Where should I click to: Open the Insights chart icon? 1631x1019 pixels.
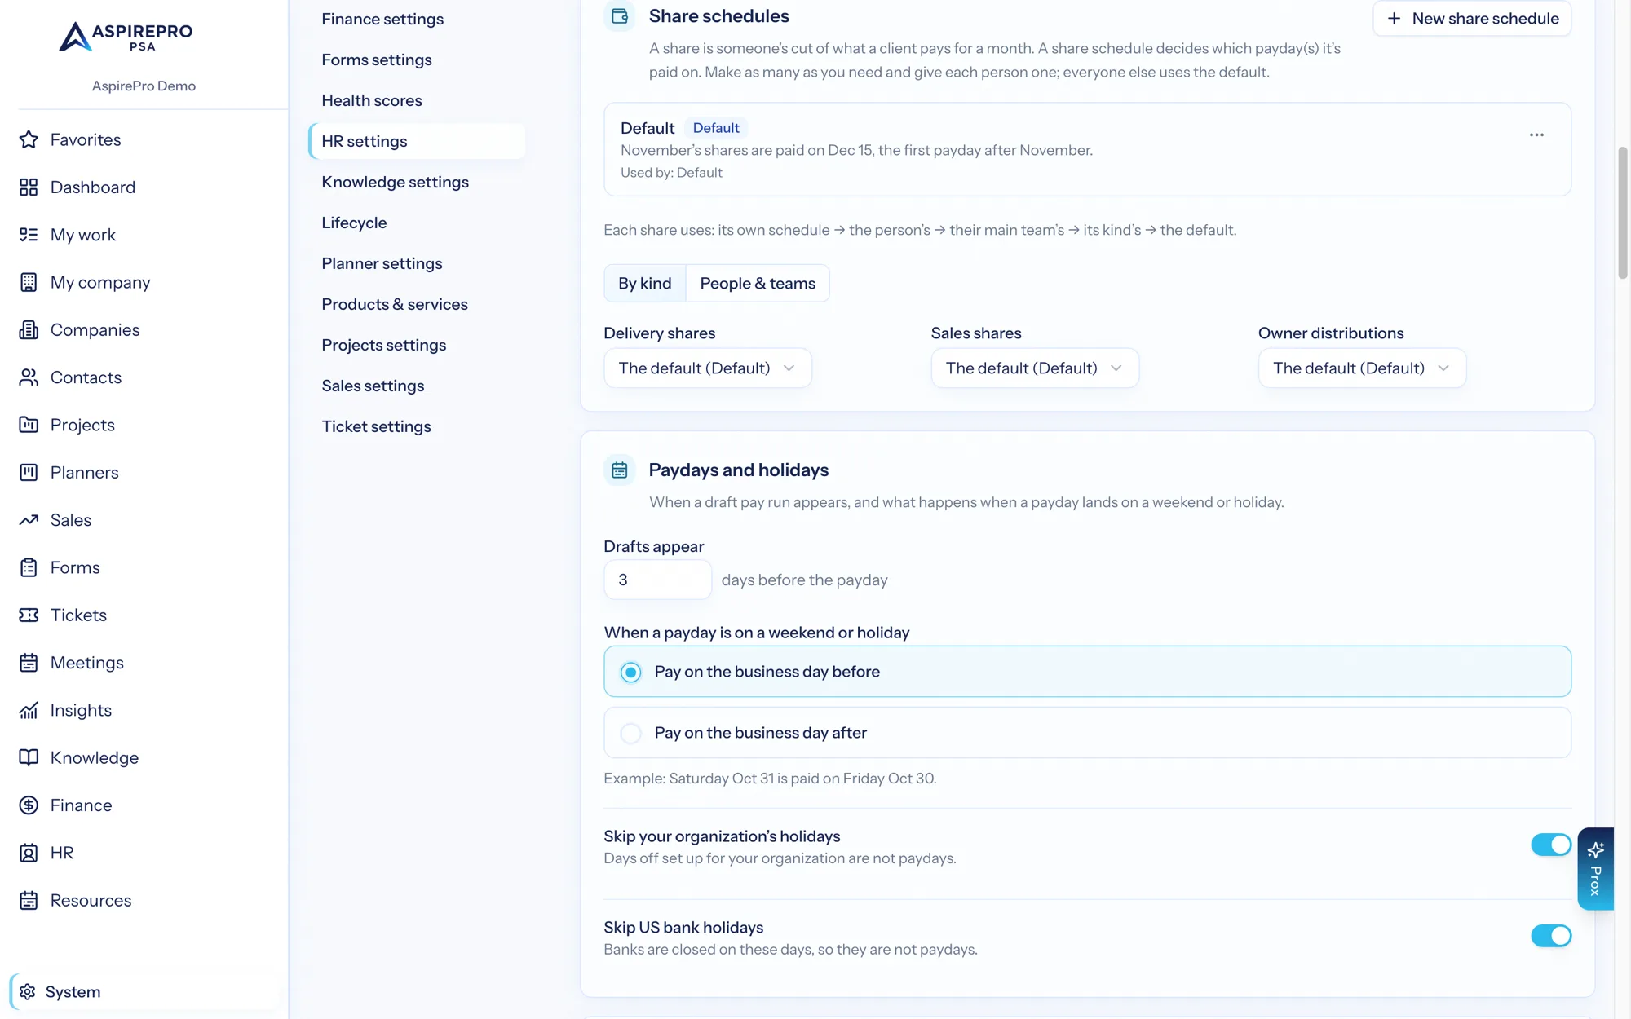(x=29, y=710)
